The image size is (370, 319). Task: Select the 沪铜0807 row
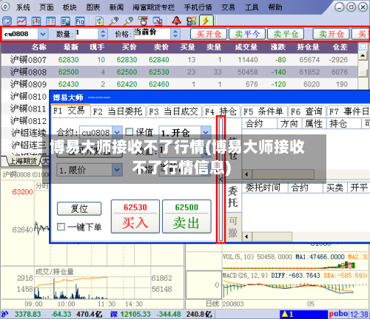coord(179,60)
